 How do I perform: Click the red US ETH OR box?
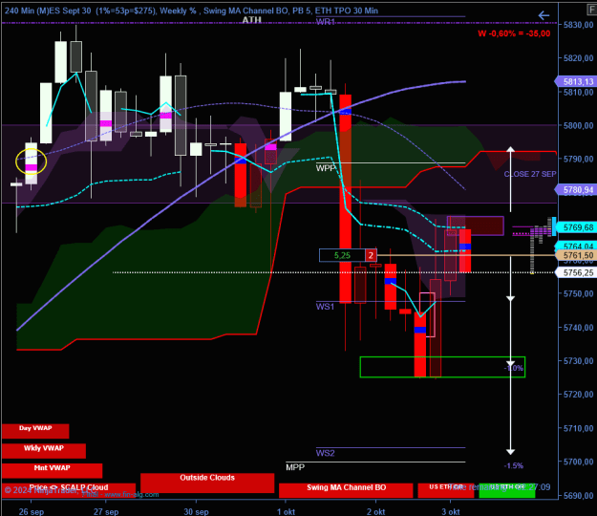446,490
